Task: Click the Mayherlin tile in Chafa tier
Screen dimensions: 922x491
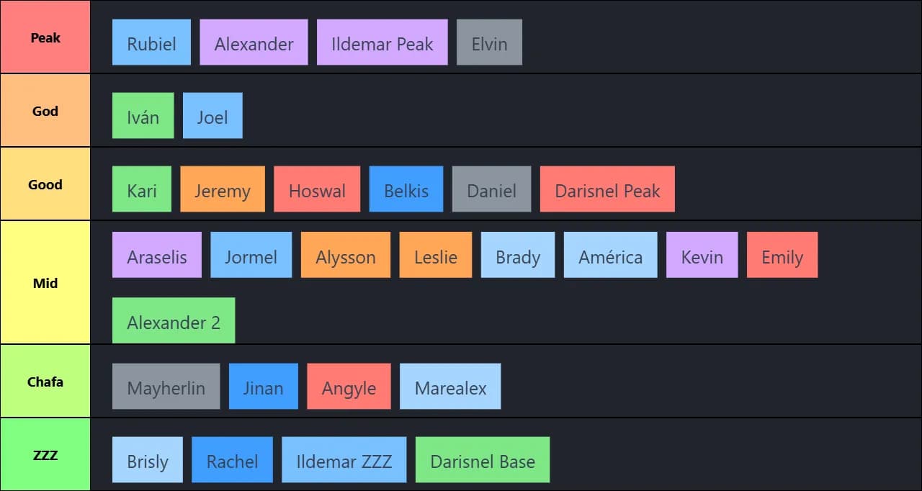Action: (x=166, y=387)
